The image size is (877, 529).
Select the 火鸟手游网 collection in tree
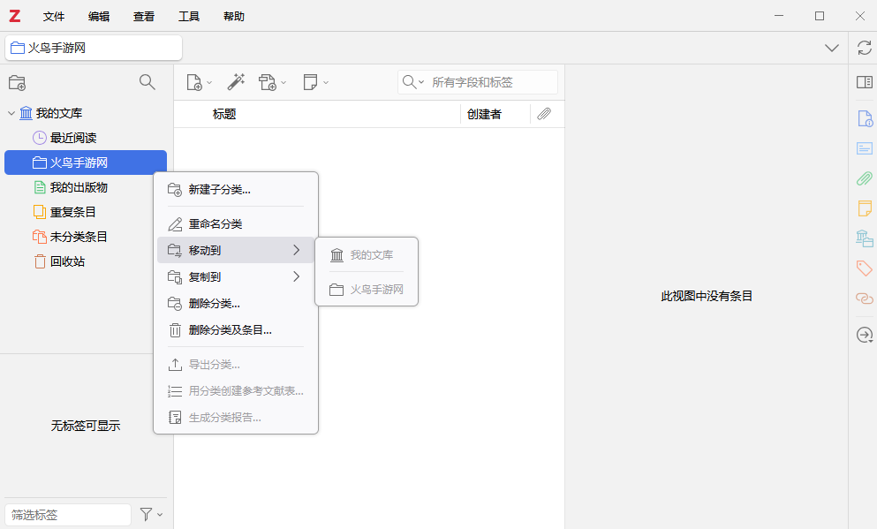(86, 162)
